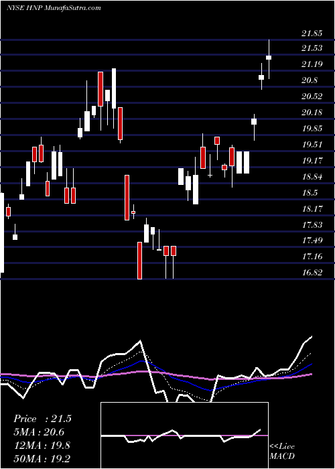The height and width of the screenshot is (469, 335).
Task: Click the 21.85 price axis label
Action: tap(312, 33)
